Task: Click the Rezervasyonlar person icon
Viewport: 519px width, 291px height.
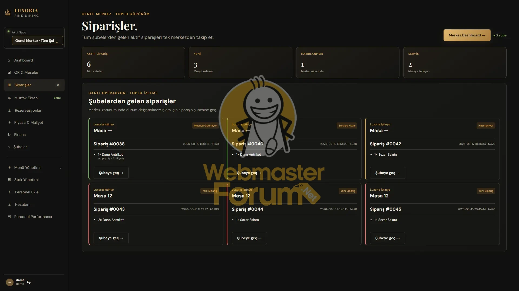Action: [9, 110]
